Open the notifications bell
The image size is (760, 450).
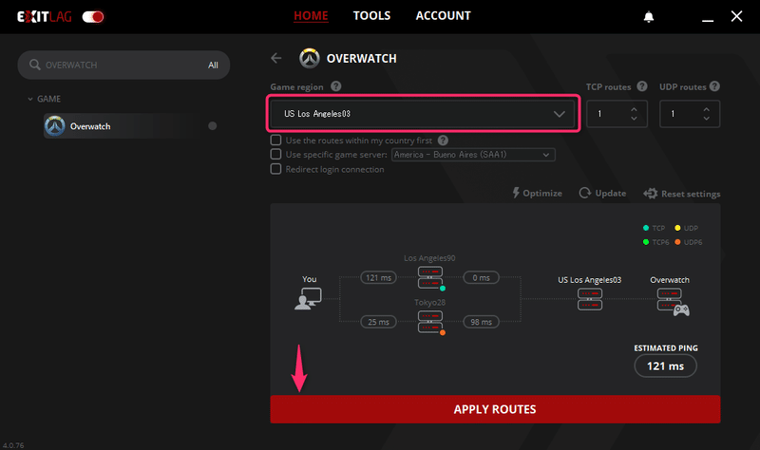[649, 17]
